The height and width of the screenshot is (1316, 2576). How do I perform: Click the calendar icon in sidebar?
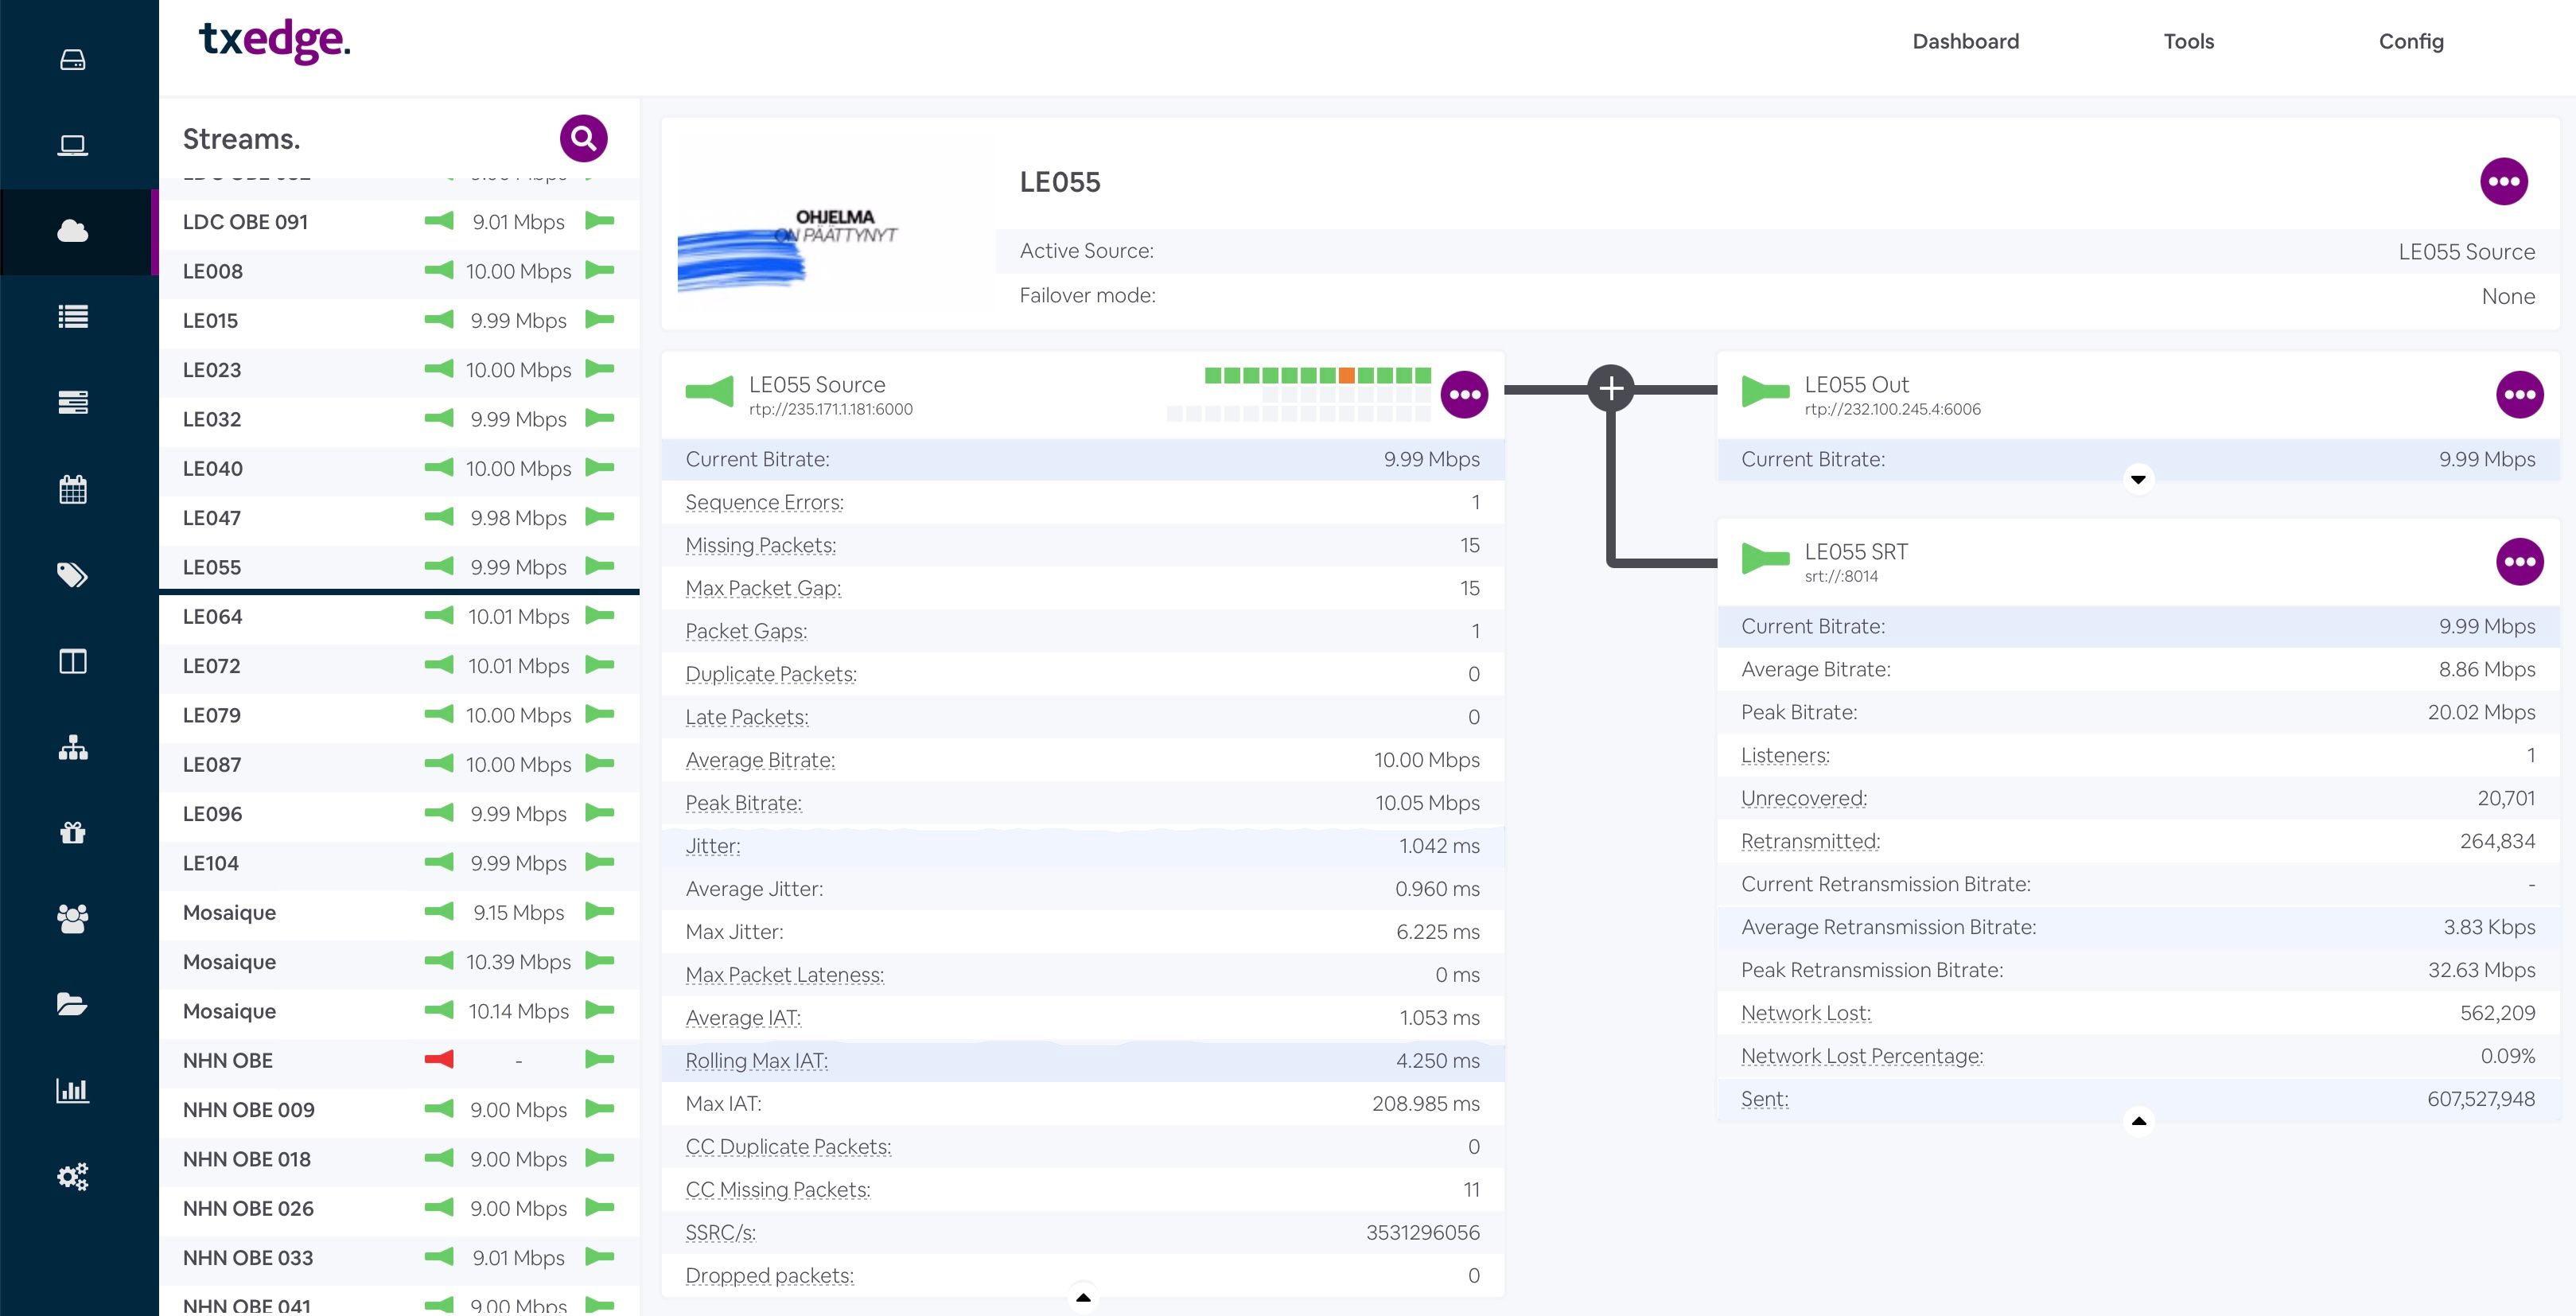click(73, 489)
